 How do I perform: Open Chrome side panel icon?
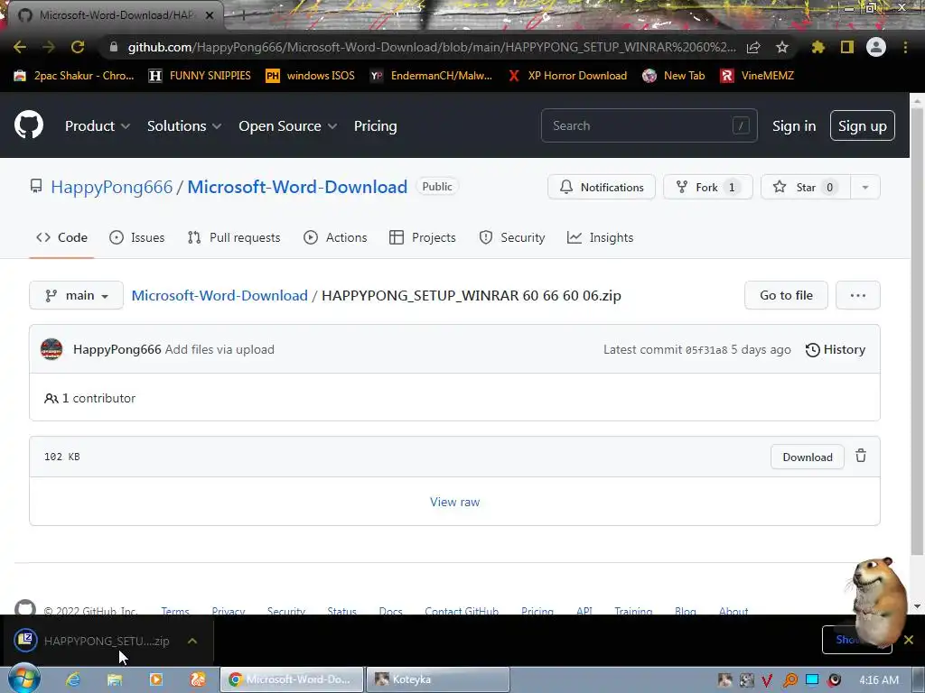(x=847, y=47)
